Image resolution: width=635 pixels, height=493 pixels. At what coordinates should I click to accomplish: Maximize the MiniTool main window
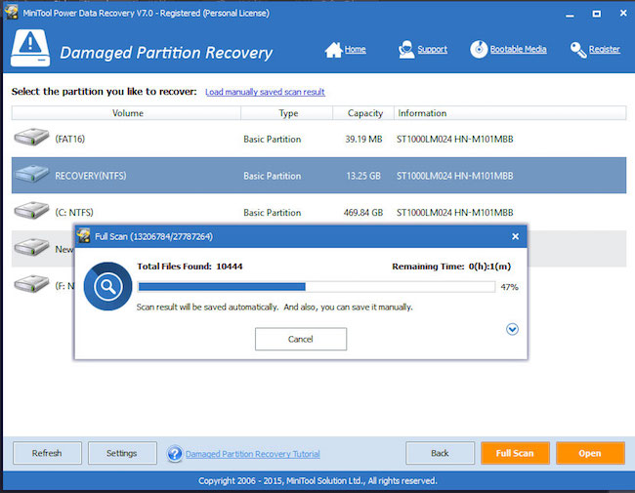pos(597,14)
